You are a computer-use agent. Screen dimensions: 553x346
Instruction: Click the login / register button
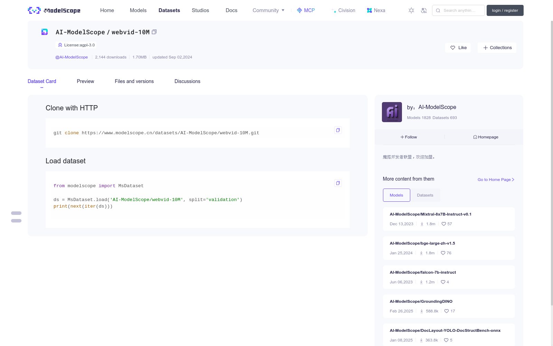point(505,10)
